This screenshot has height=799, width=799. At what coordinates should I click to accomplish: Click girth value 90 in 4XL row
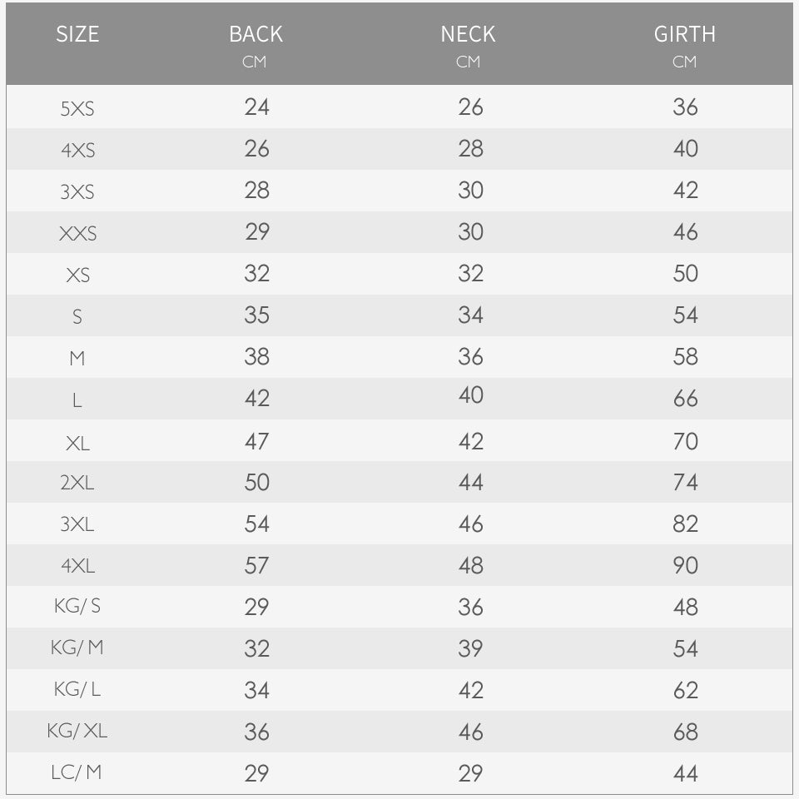coord(685,565)
